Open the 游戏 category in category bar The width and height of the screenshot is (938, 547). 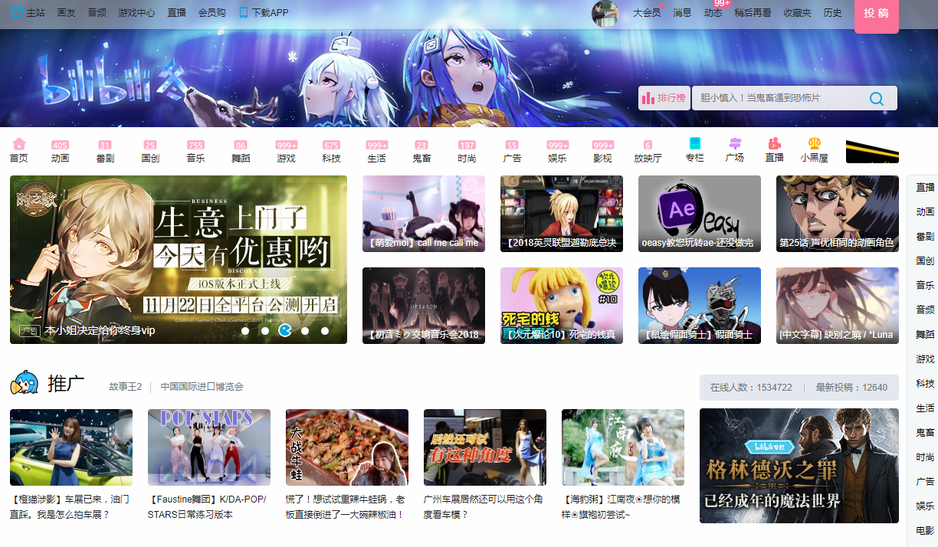pyautogui.click(x=286, y=152)
